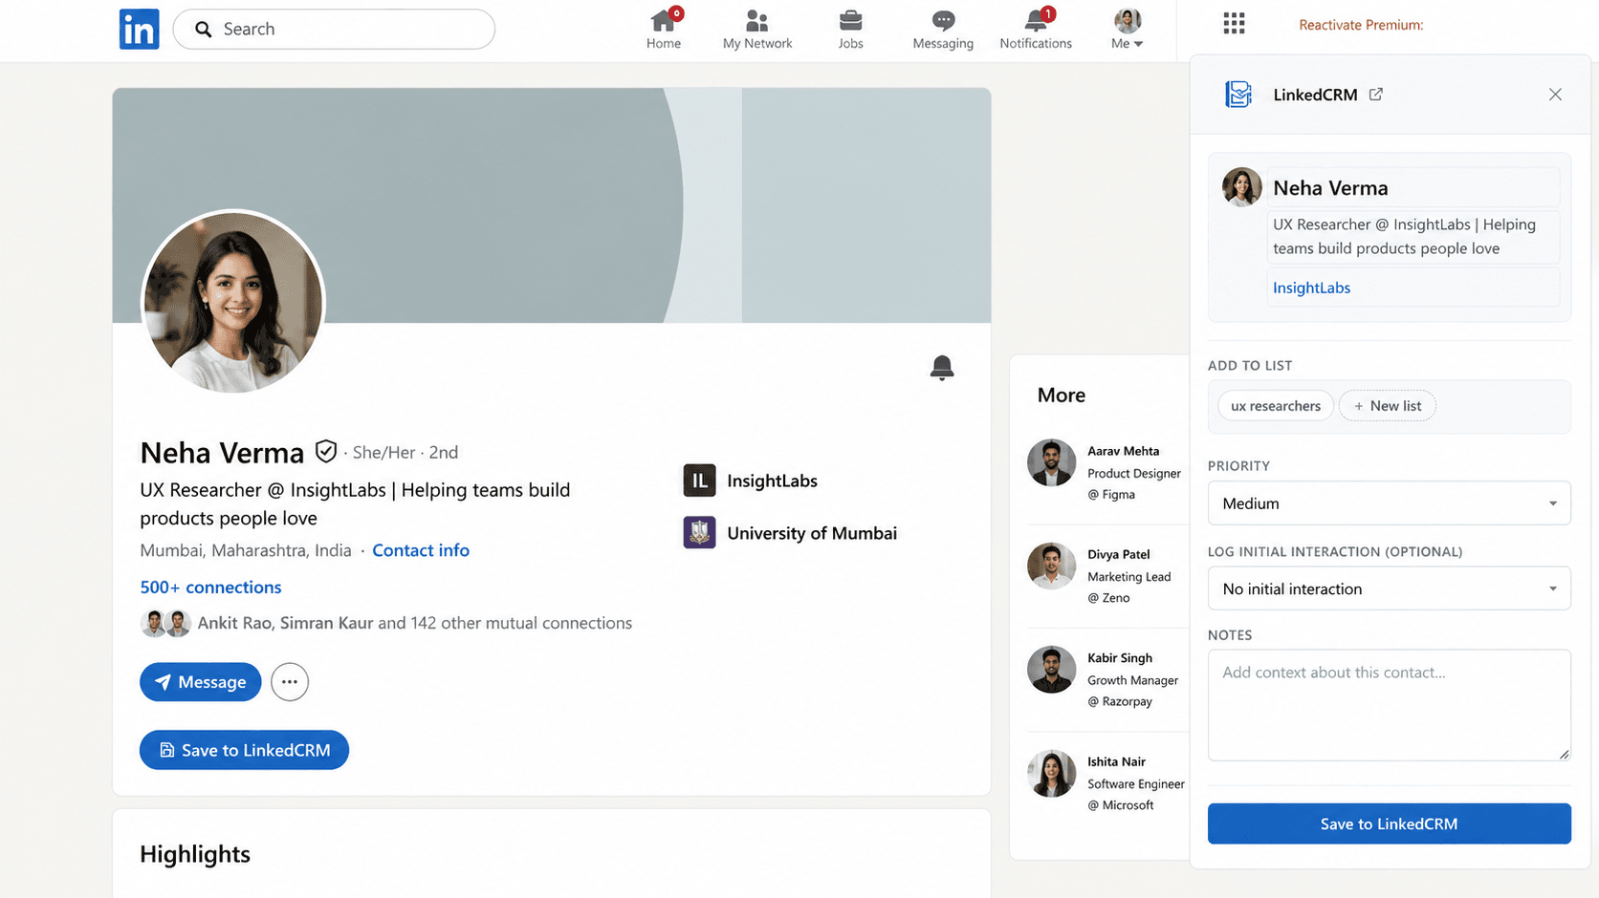Open the apps grid icon
The height and width of the screenshot is (898, 1599).
click(1234, 24)
